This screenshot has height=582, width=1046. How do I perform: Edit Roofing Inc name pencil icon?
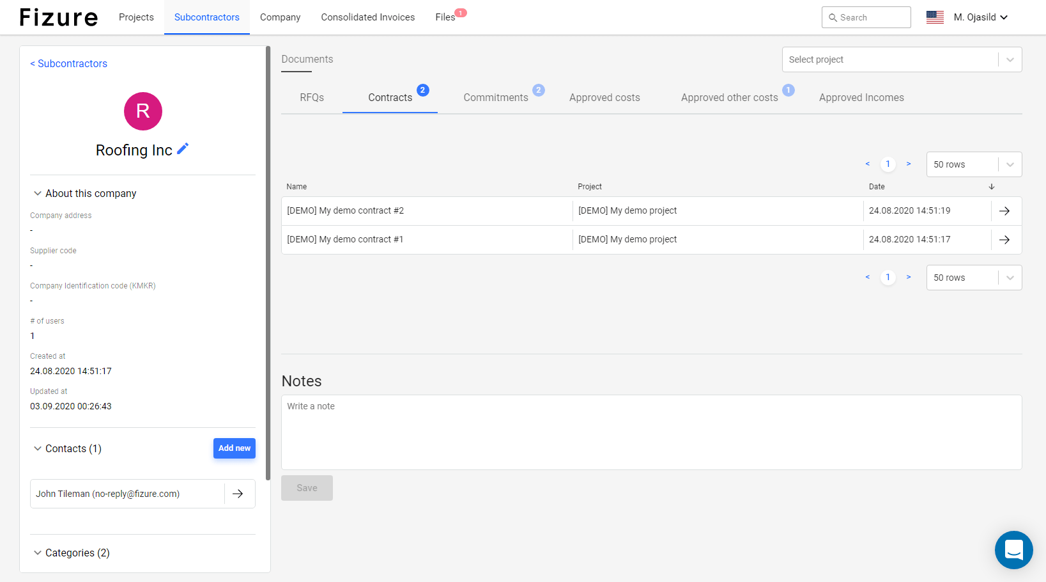183,148
